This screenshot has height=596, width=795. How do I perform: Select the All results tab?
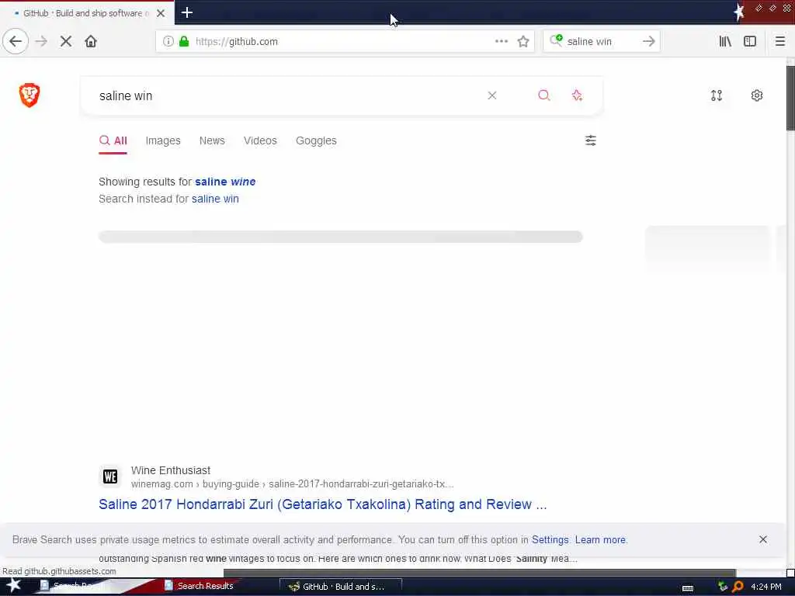(113, 141)
